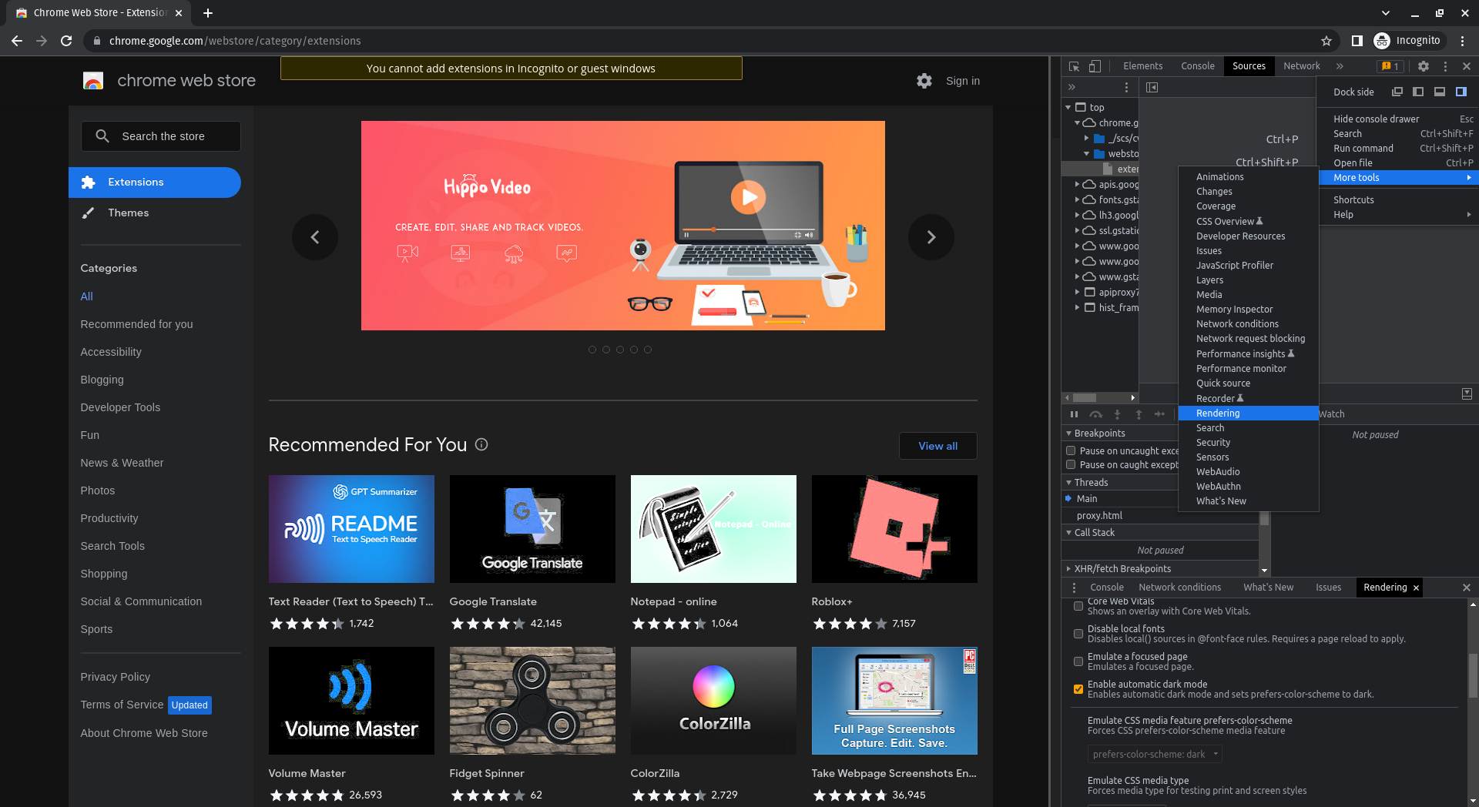Open the Google Translate extension thumbnail
This screenshot has width=1479, height=807.
[532, 529]
